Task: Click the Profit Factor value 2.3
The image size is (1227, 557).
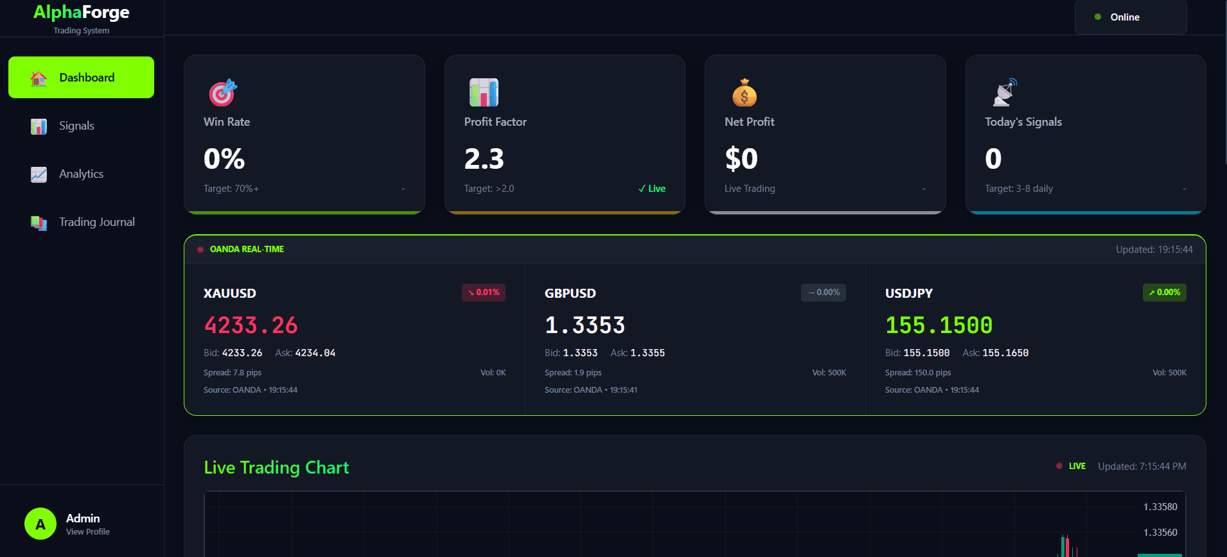Action: tap(484, 159)
